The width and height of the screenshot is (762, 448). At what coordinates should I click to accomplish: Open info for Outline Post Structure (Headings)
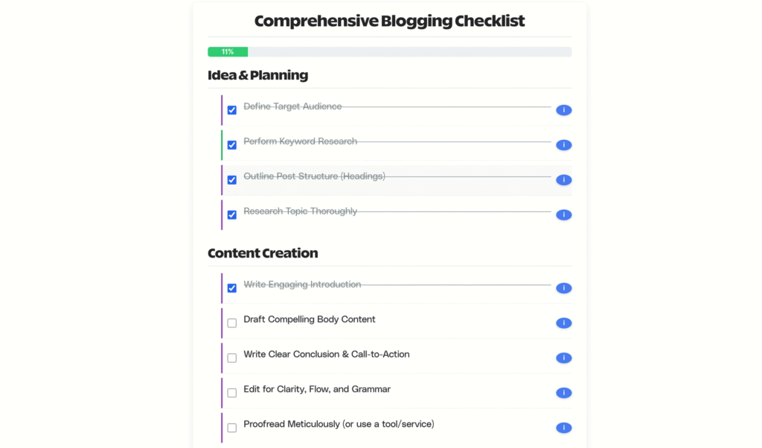[x=563, y=179]
